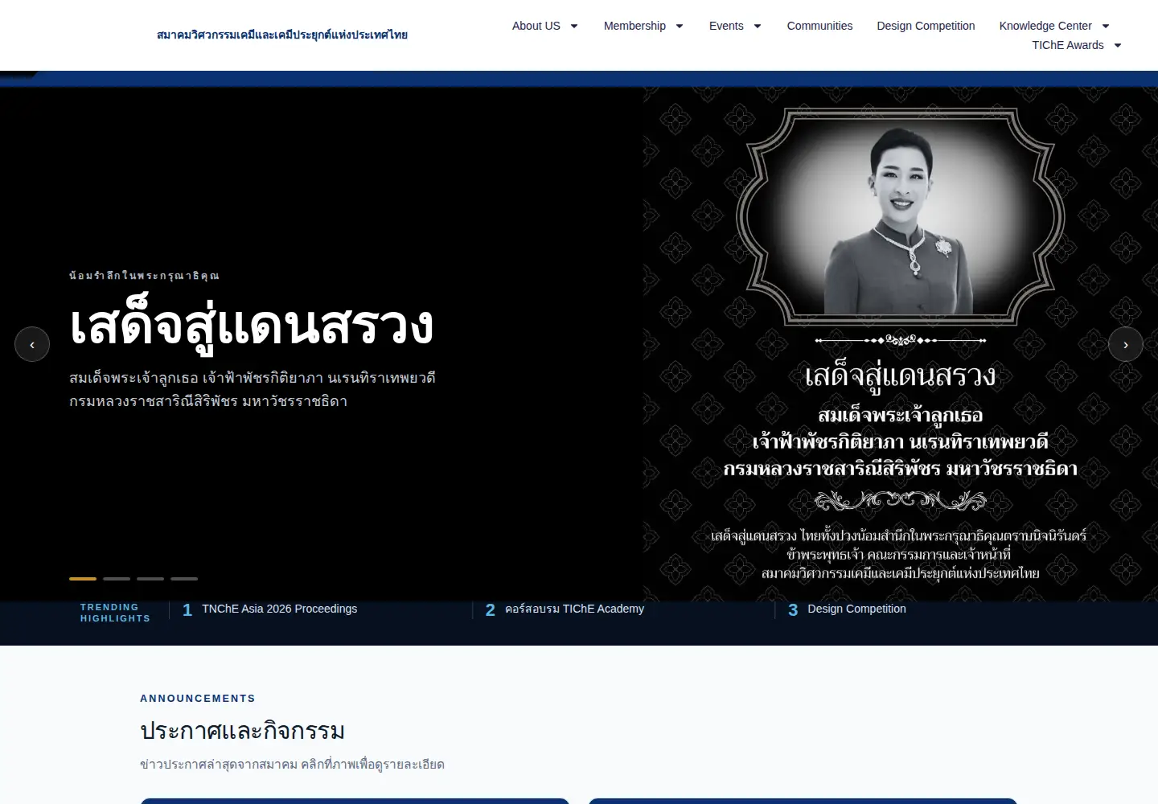Open the Membership menu

pyautogui.click(x=634, y=26)
